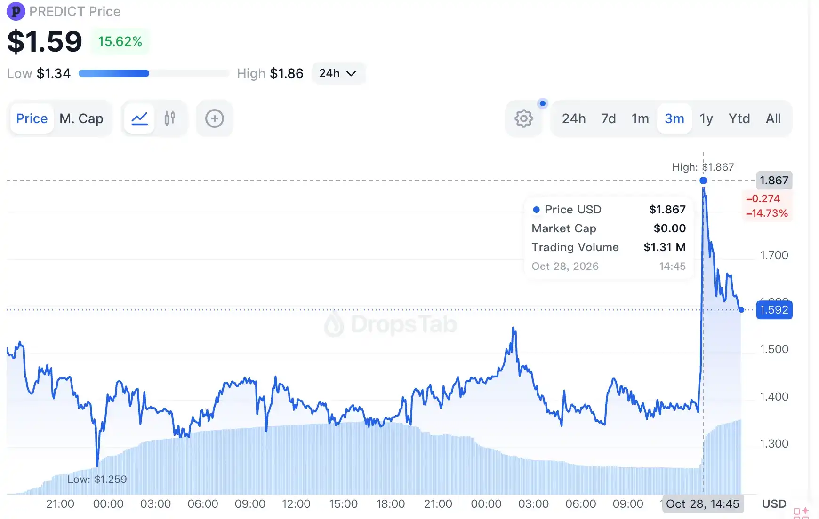
Task: Switch chart to M. Cap
Action: tap(81, 118)
